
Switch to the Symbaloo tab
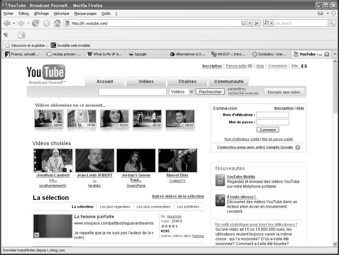(x=270, y=54)
